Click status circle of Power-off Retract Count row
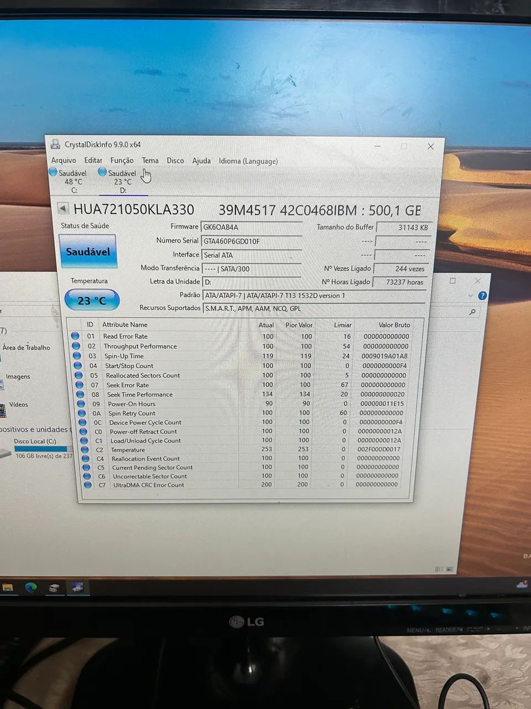531x709 pixels. click(x=84, y=431)
